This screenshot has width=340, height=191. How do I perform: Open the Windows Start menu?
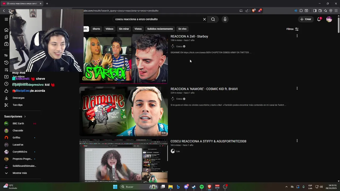pyautogui.click(x=115, y=187)
